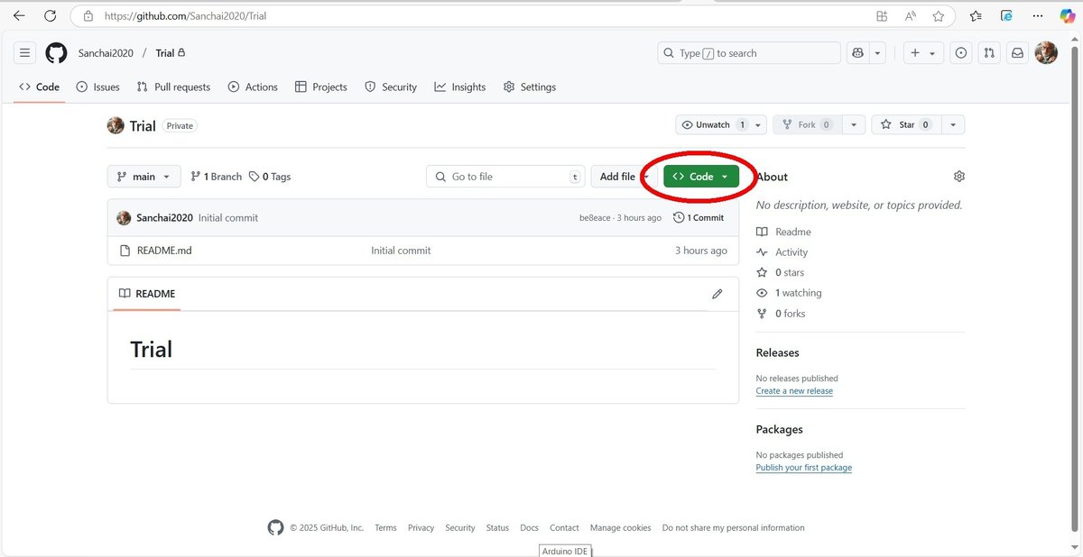
Task: Open the GitHub hamburger navigation menu
Action: (x=24, y=53)
